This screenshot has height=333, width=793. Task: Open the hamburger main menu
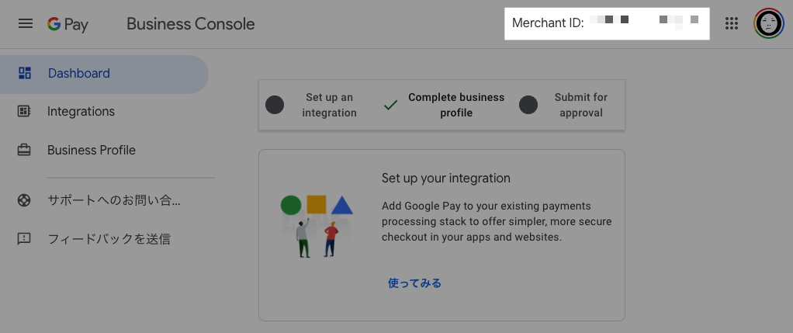(x=26, y=24)
